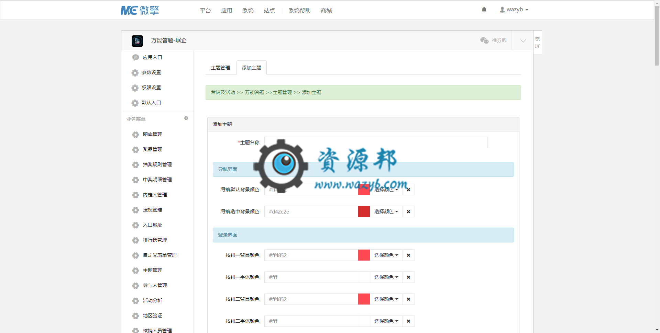Open 核销人员管理 in the sidebar
The image size is (660, 333).
point(157,330)
